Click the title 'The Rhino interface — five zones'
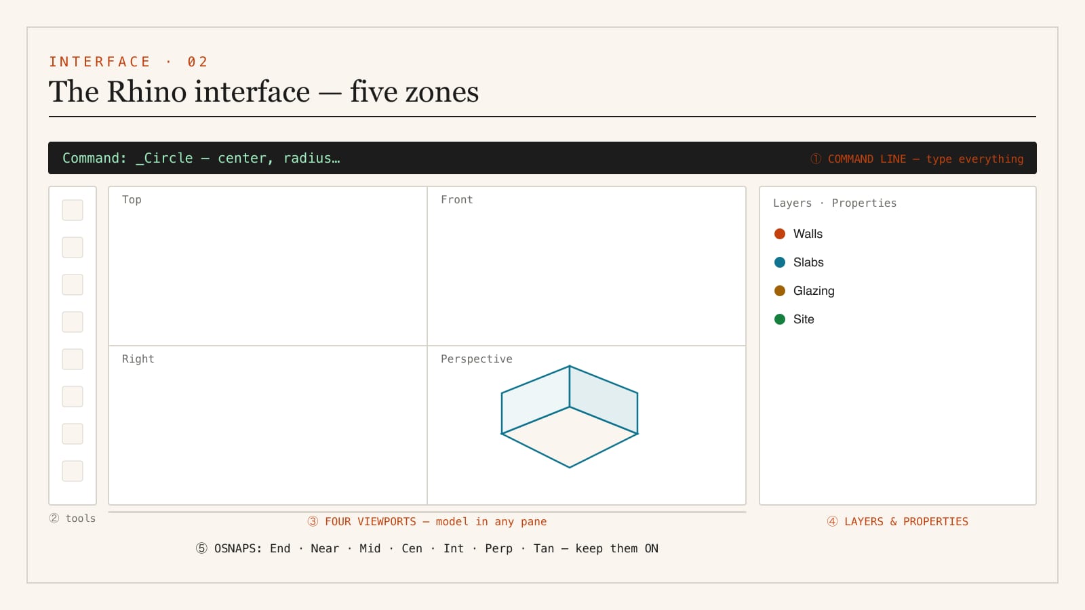 click(264, 91)
